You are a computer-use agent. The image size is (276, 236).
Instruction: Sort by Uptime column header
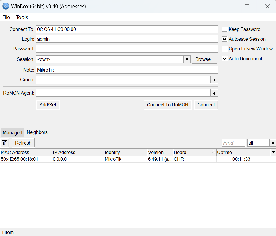pos(234,152)
